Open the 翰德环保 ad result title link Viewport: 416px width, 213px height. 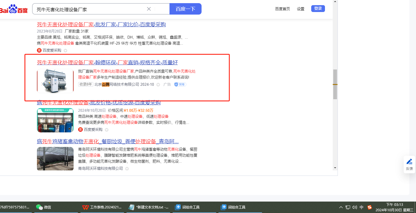(x=107, y=63)
